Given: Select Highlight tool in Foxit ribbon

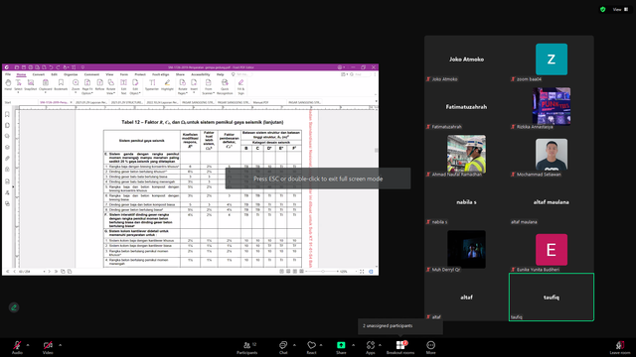Looking at the screenshot, I should click(167, 85).
